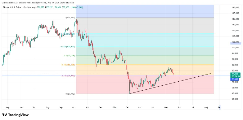Click the 55,000 price axis label

pyautogui.click(x=235, y=99)
